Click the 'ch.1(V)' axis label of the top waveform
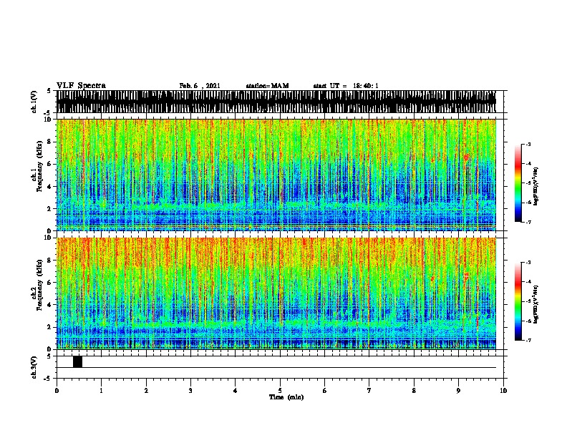Image resolution: width=567 pixels, height=438 pixels. click(34, 102)
